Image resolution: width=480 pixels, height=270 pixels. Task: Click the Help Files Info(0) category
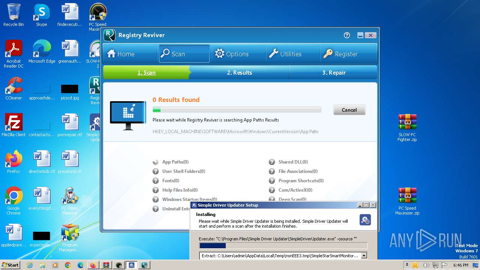coord(180,190)
